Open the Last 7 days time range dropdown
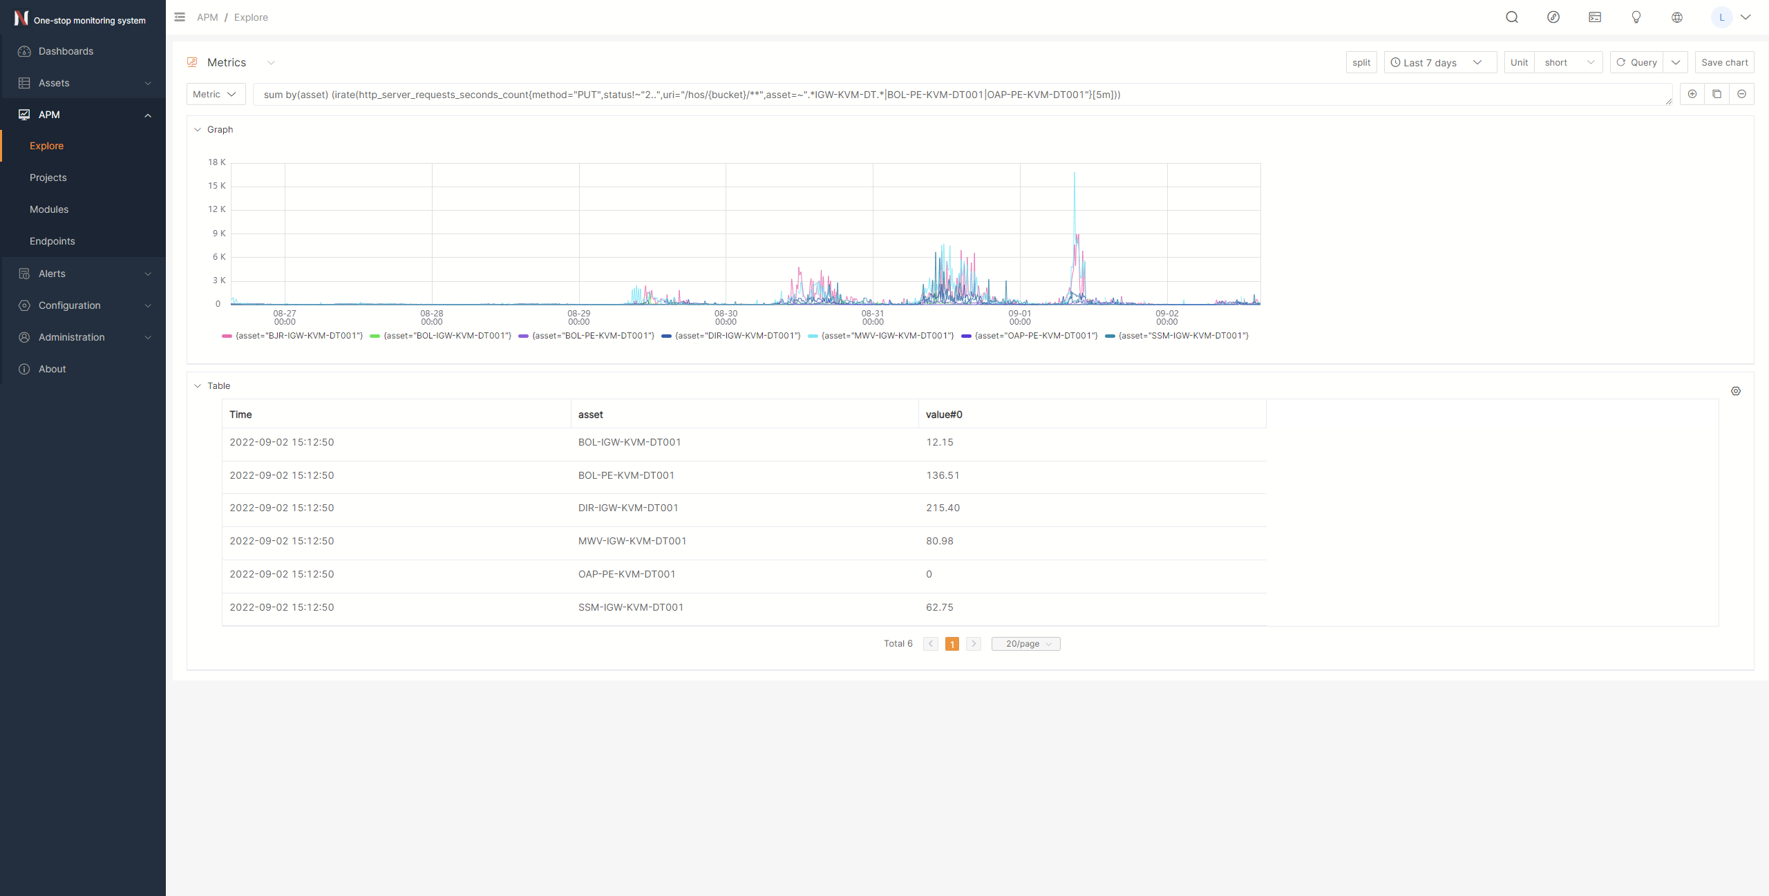 pos(1439,62)
